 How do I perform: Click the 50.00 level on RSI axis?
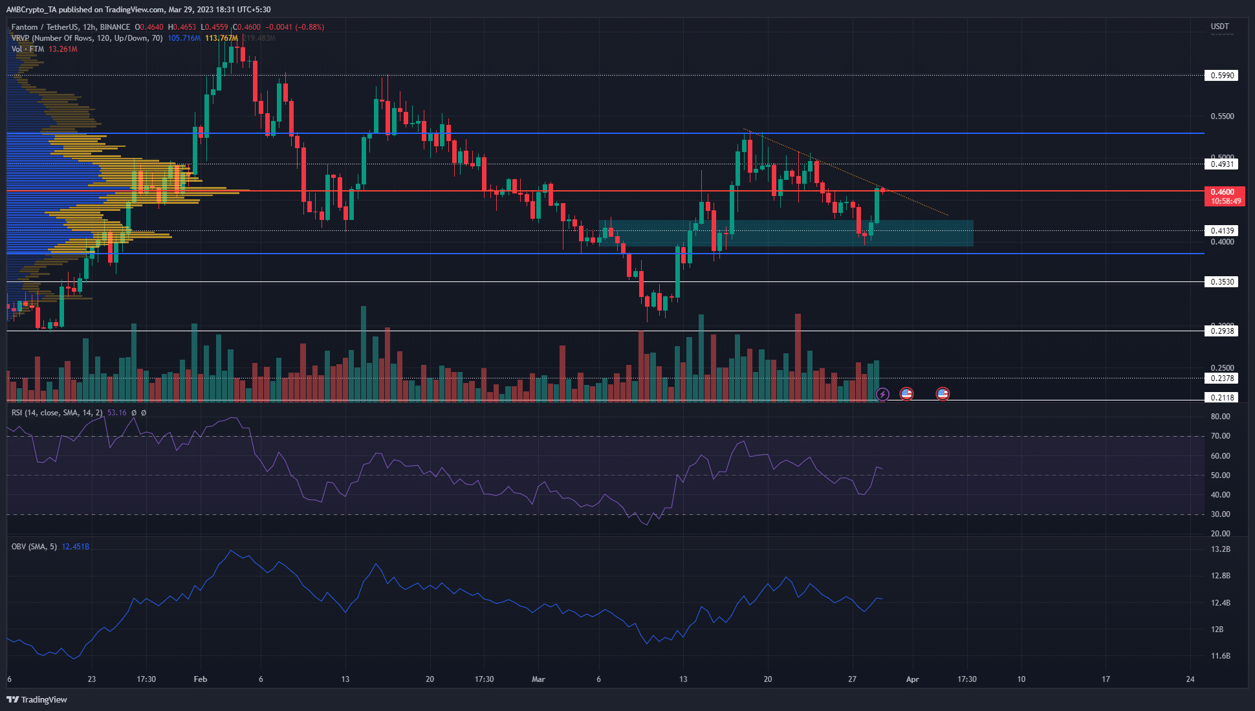pos(1220,476)
